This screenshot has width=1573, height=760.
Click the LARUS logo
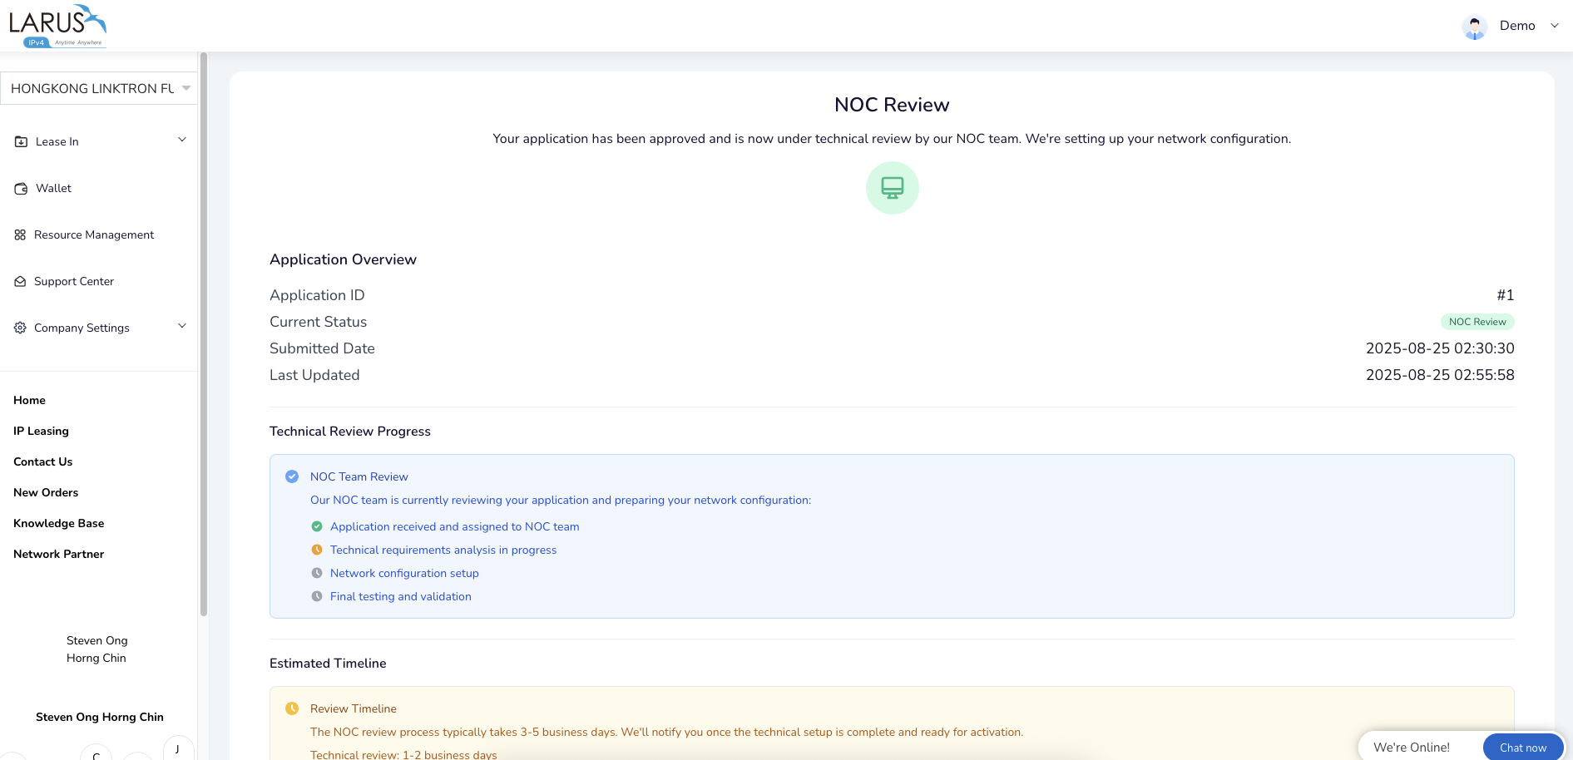point(57,26)
